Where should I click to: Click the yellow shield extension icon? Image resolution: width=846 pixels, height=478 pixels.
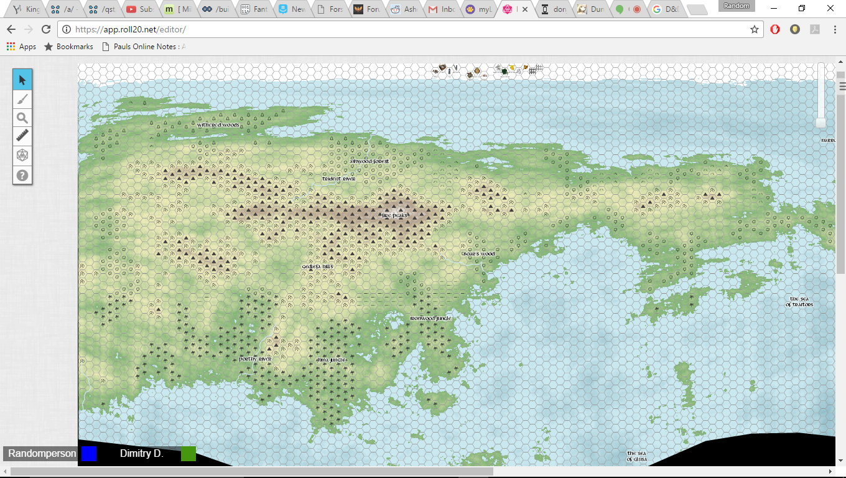pyautogui.click(x=794, y=29)
